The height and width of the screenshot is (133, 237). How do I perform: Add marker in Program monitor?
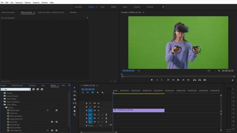point(152,80)
